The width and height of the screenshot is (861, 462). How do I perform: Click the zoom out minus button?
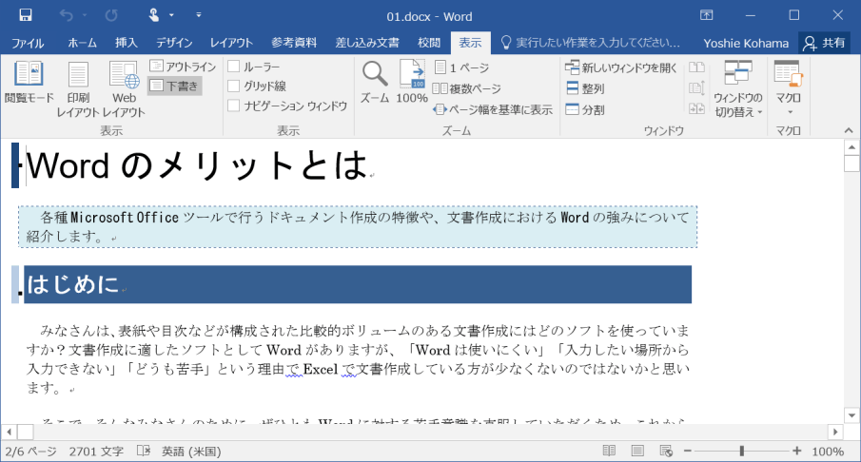coord(688,451)
